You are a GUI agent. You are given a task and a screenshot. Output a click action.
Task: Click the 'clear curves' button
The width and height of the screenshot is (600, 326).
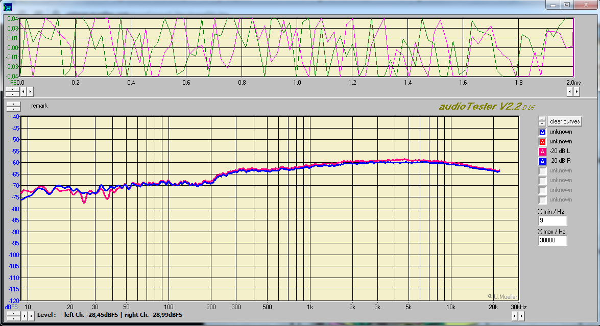pos(565,121)
